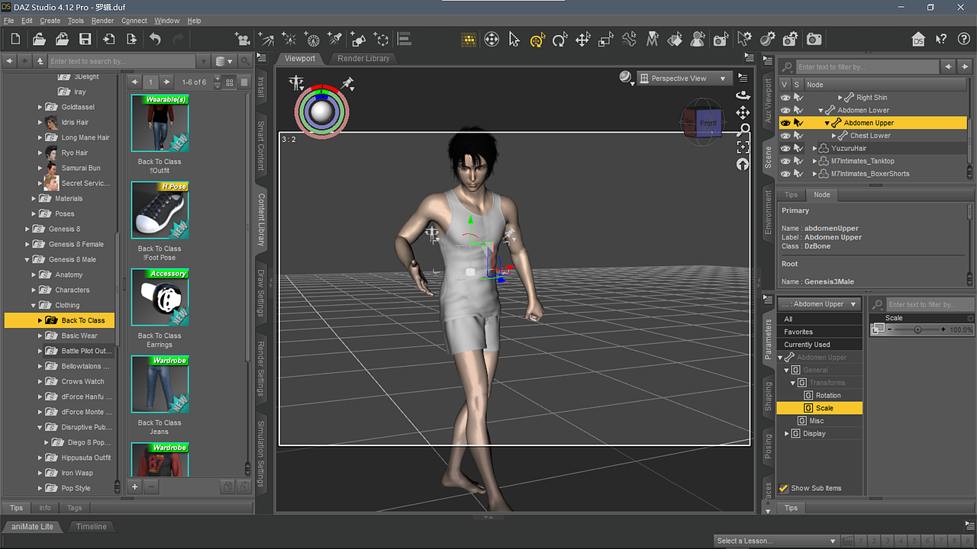Toggle visibility eye for Abdomen Upper

tap(785, 123)
